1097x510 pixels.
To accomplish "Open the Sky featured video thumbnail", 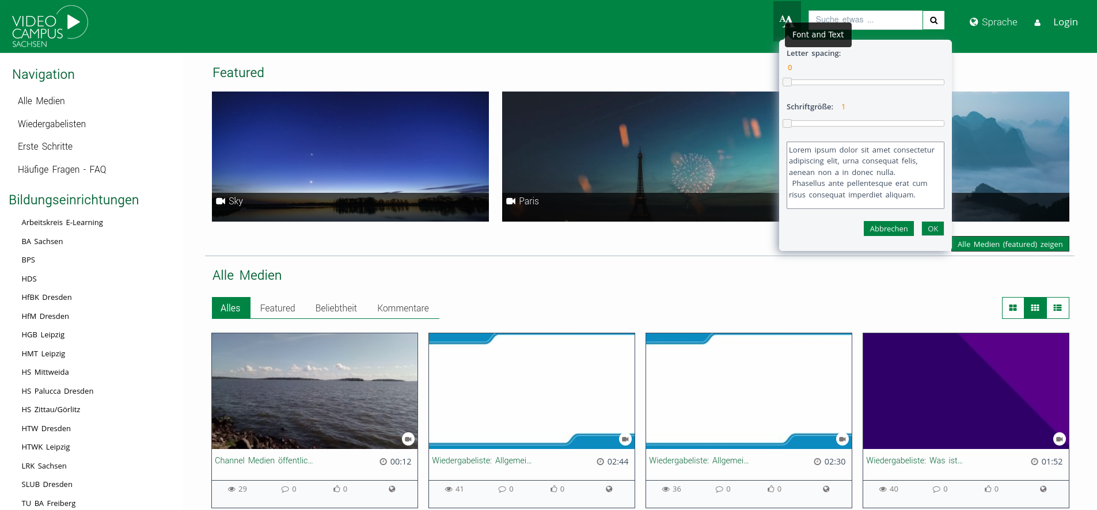I will 350,156.
